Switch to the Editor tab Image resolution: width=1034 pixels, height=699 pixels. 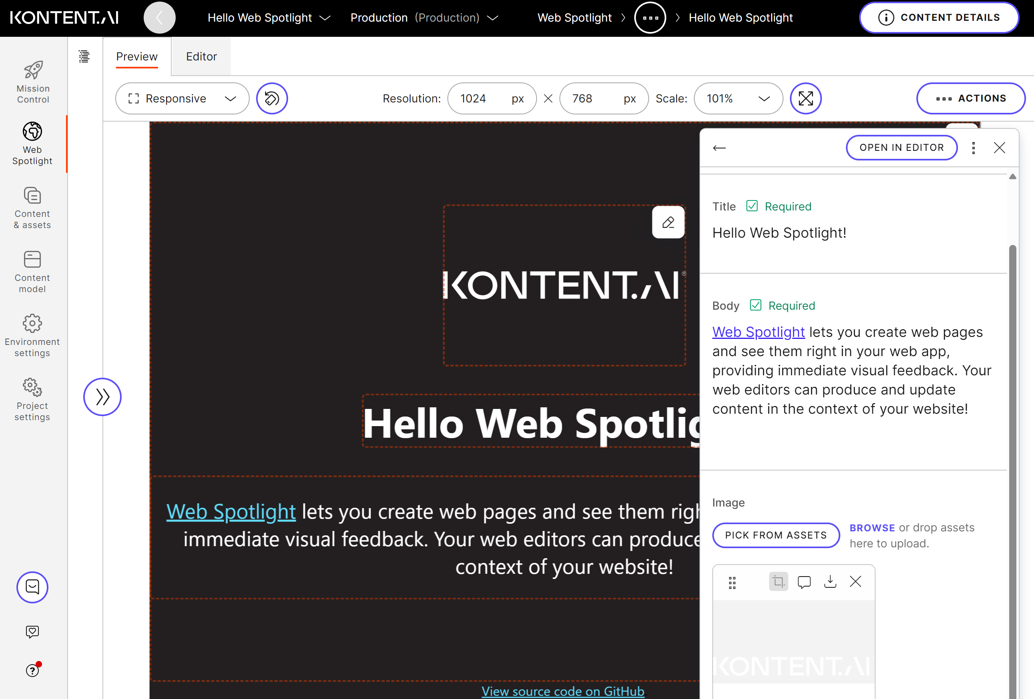pyautogui.click(x=201, y=56)
